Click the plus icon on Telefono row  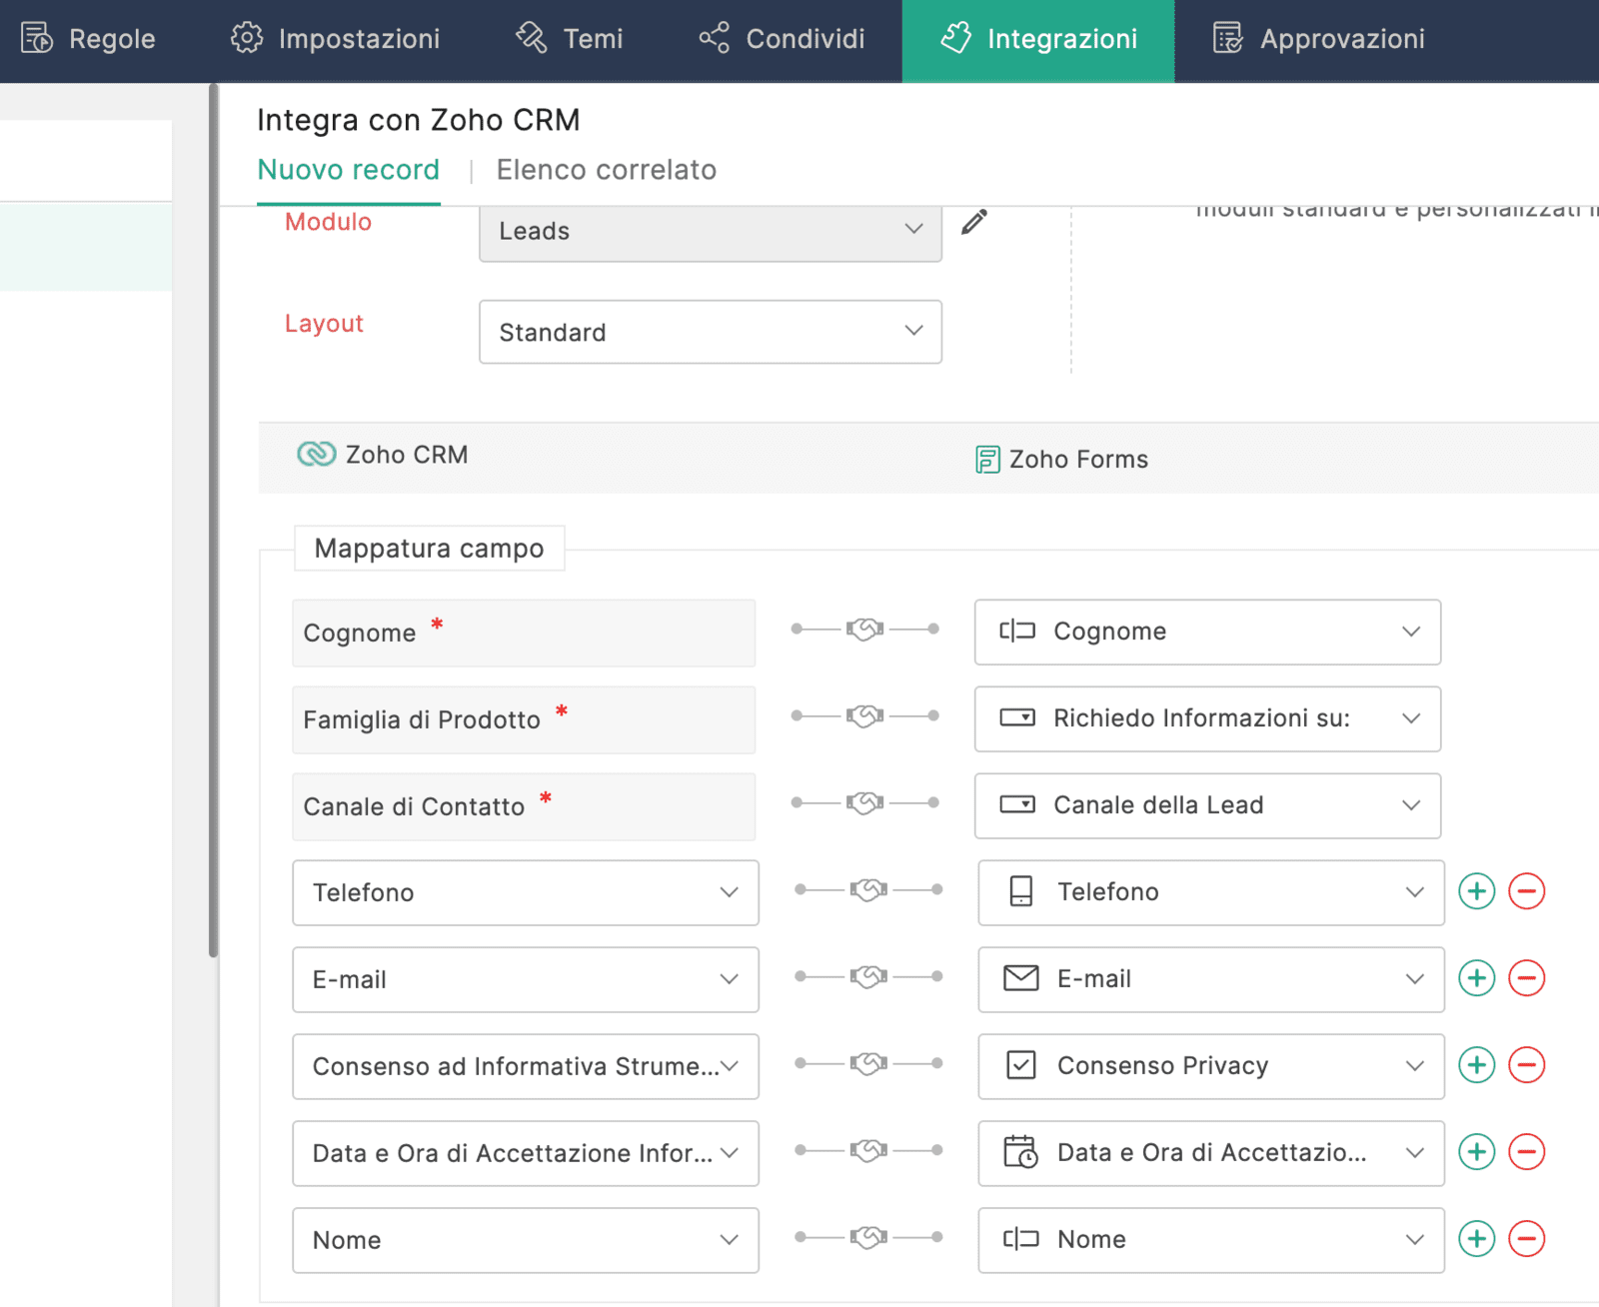(1476, 891)
